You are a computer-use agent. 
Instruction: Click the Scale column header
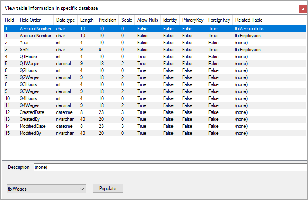coord(127,20)
